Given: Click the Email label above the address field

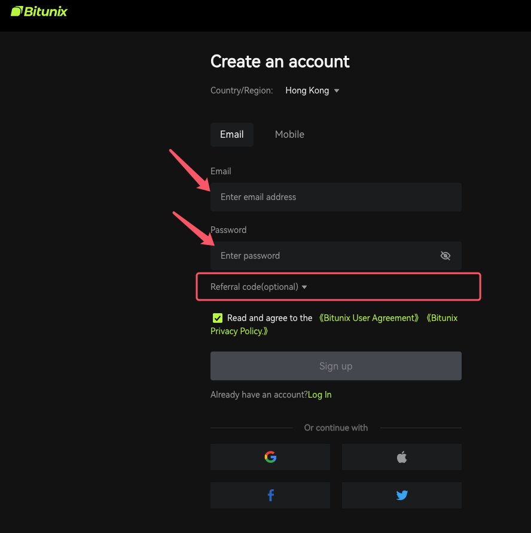Looking at the screenshot, I should click(x=221, y=171).
